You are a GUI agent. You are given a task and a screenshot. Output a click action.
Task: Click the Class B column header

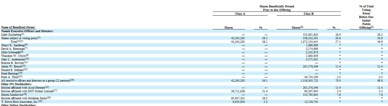click(x=309, y=14)
